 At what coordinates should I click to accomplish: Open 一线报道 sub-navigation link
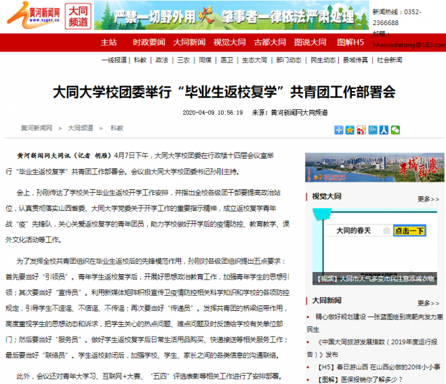coord(114,60)
